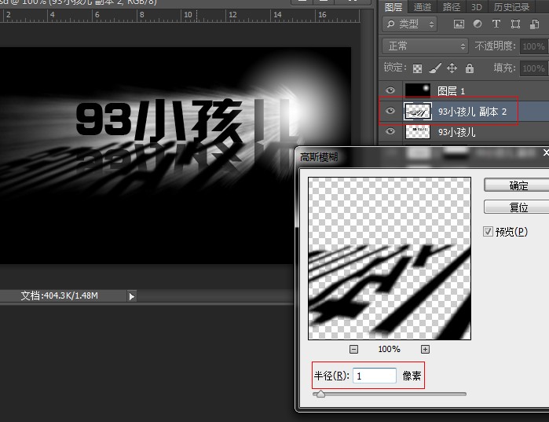Open the 正常 blend mode dropdown

[425, 46]
